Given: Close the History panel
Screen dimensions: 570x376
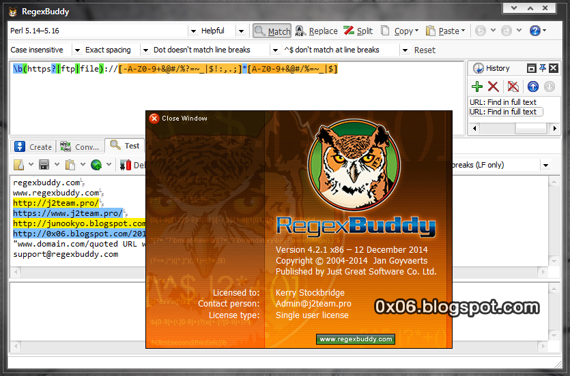Looking at the screenshot, I should (x=554, y=68).
